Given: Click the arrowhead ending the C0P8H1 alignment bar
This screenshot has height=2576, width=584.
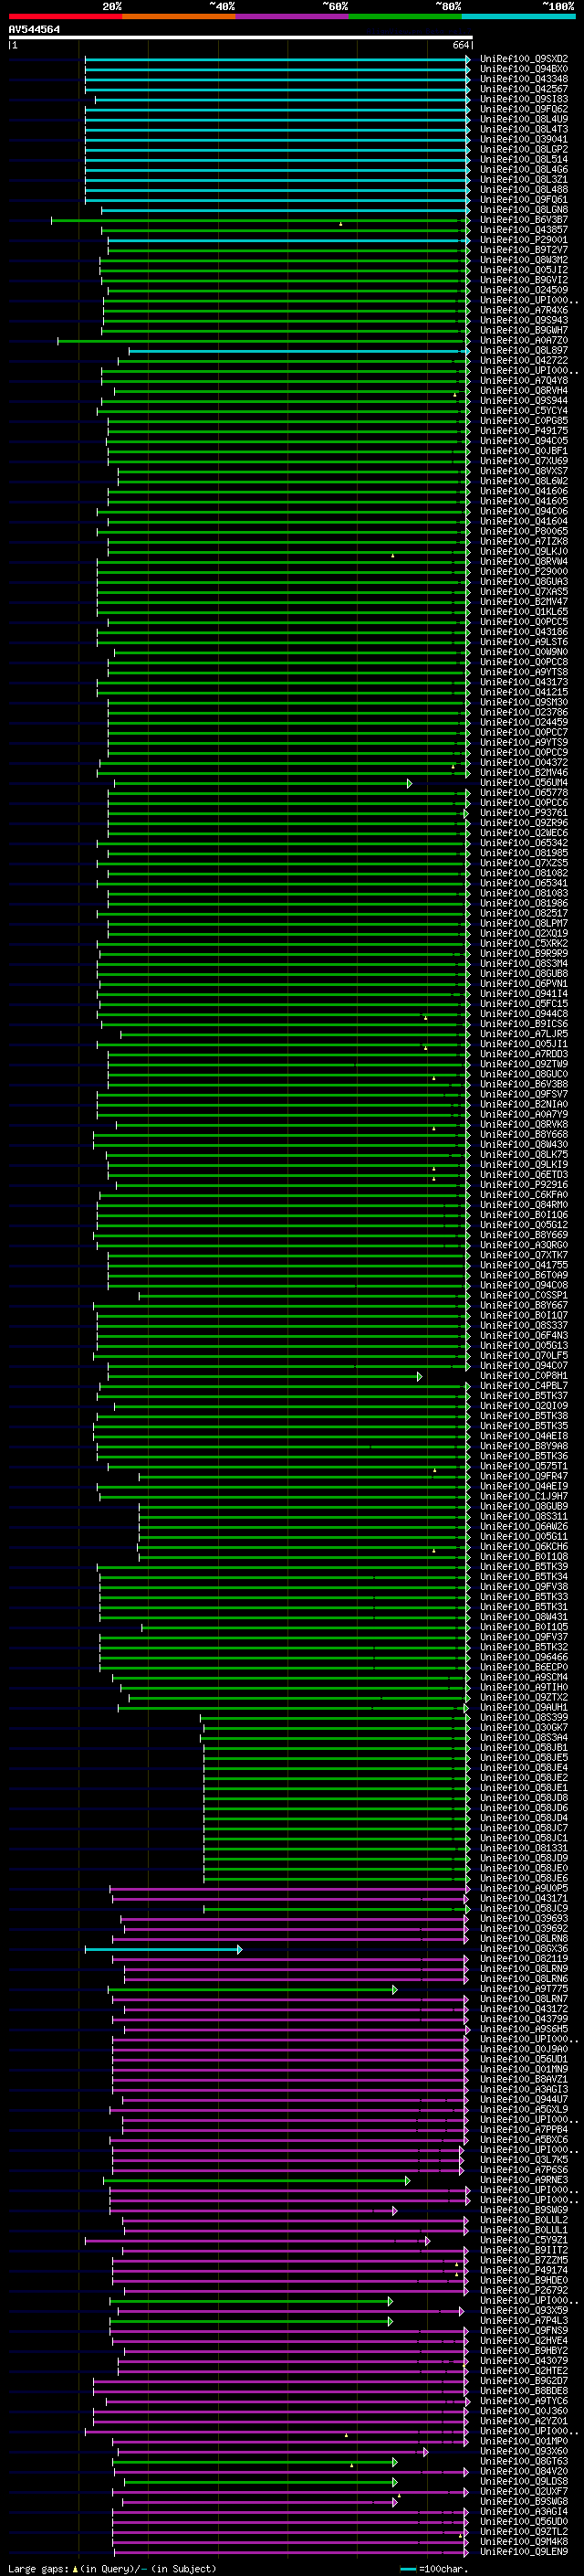Looking at the screenshot, I should point(421,1377).
